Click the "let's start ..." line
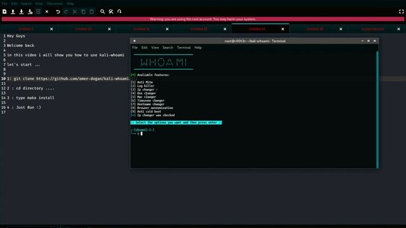Screen dimensions: 406x228 point(23,65)
